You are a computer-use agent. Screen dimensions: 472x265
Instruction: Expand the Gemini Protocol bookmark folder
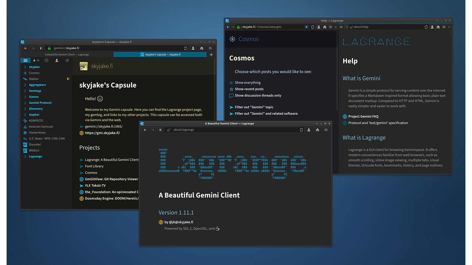coord(25,103)
